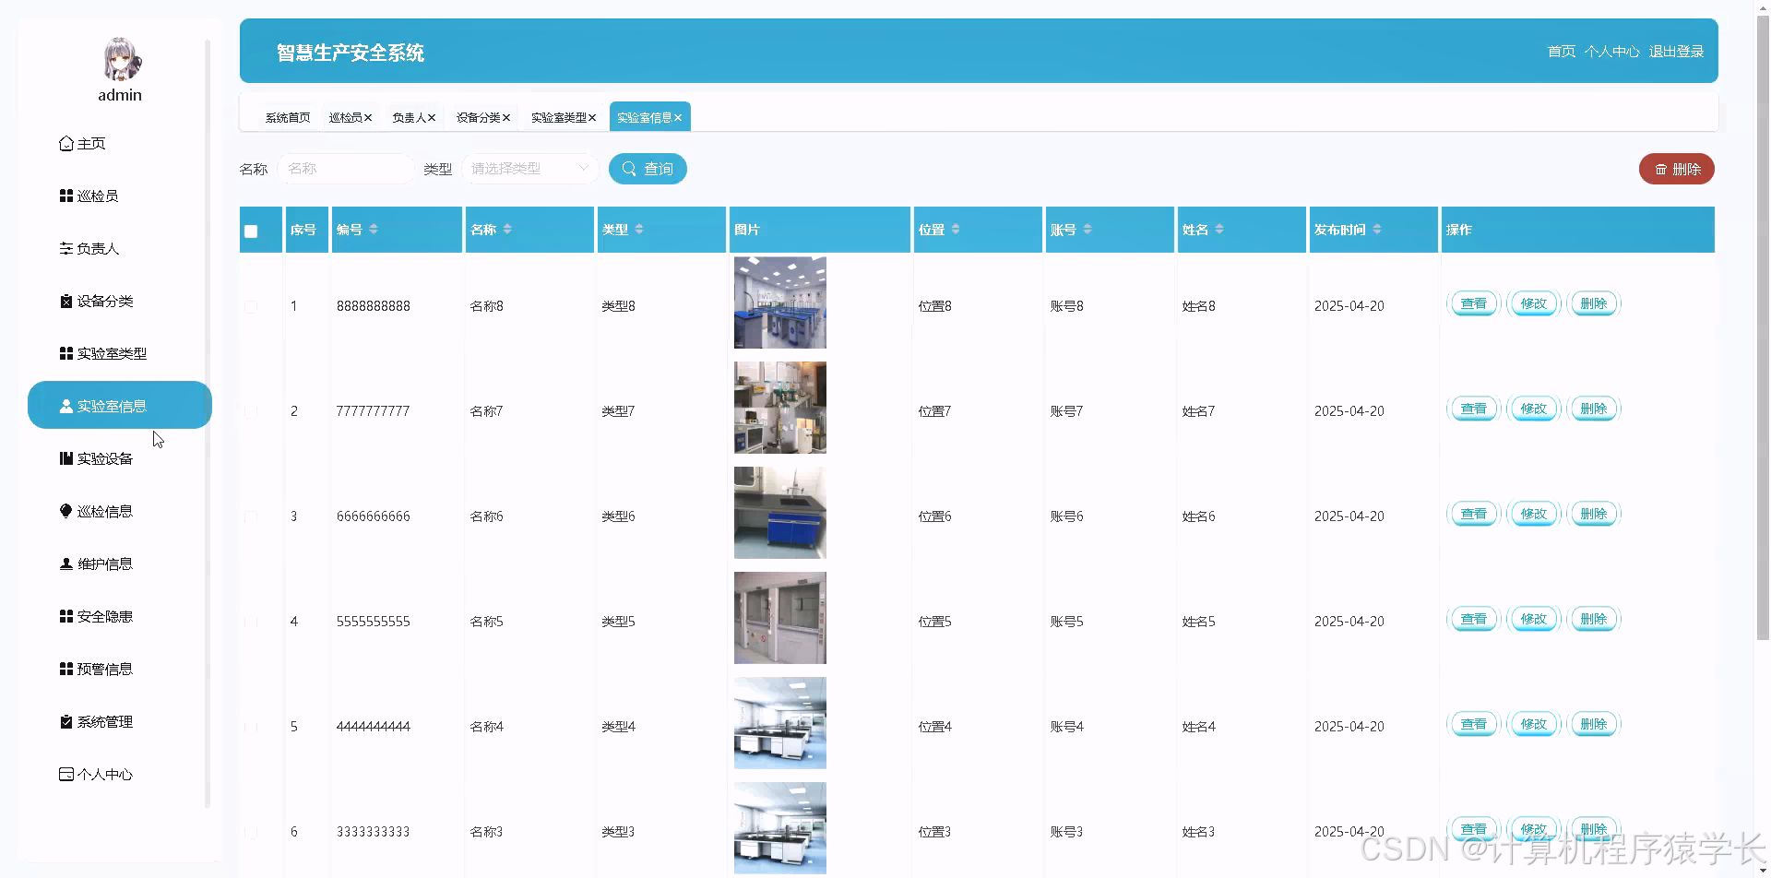Click the 巡检信息 sidebar icon
The image size is (1771, 878).
pyautogui.click(x=65, y=512)
